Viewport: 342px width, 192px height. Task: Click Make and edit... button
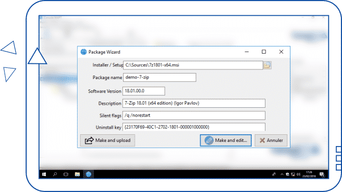(x=226, y=140)
